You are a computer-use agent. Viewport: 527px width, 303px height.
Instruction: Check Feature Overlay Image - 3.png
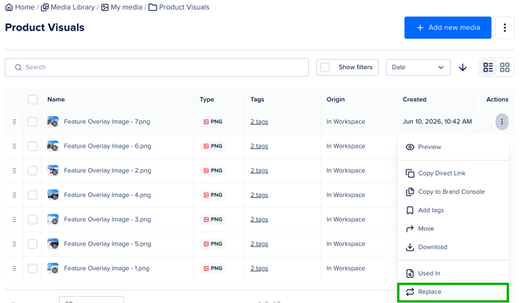point(32,220)
